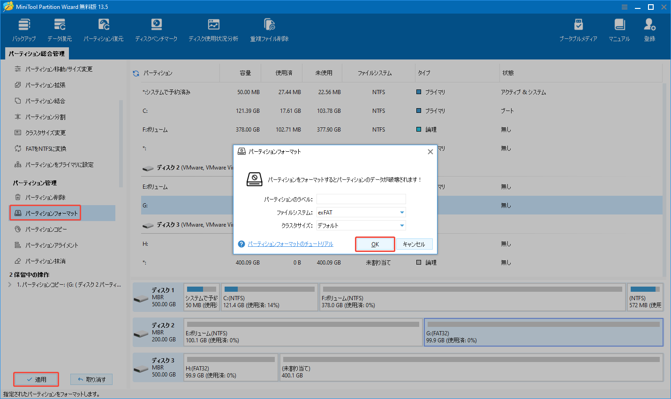
Task: Open the file system dropdown showing exFAT
Action: tap(402, 212)
